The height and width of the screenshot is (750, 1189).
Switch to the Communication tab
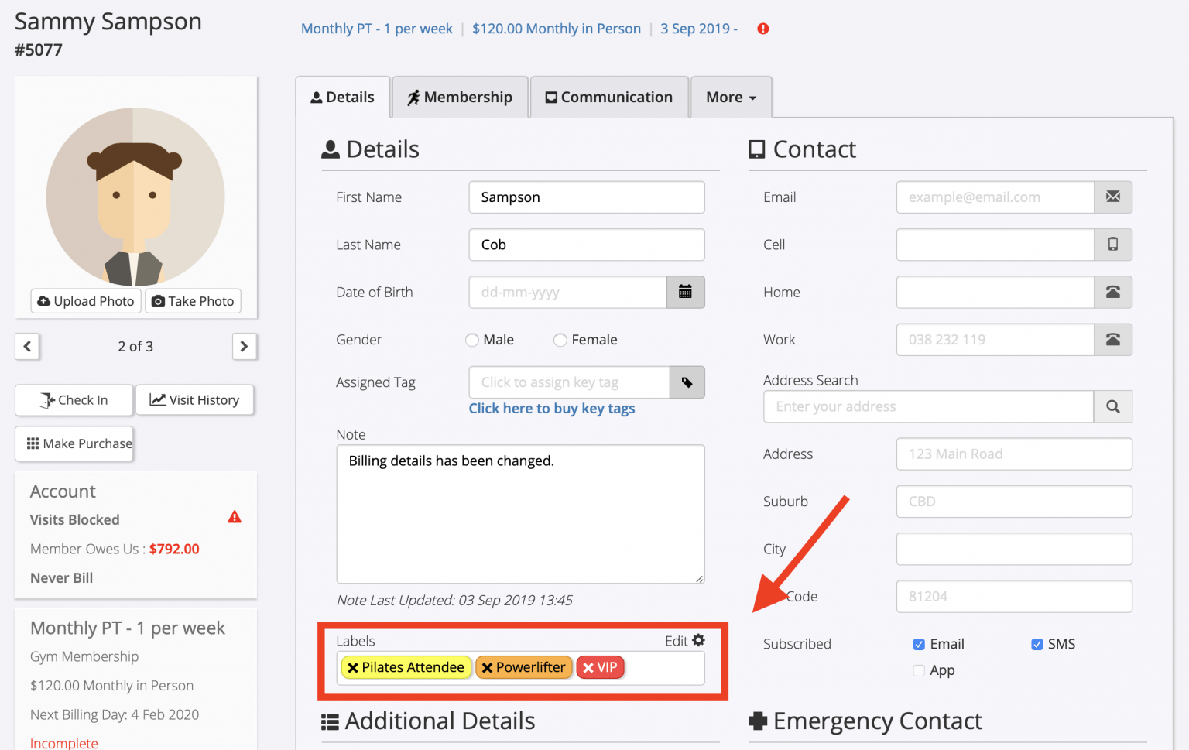pos(609,97)
